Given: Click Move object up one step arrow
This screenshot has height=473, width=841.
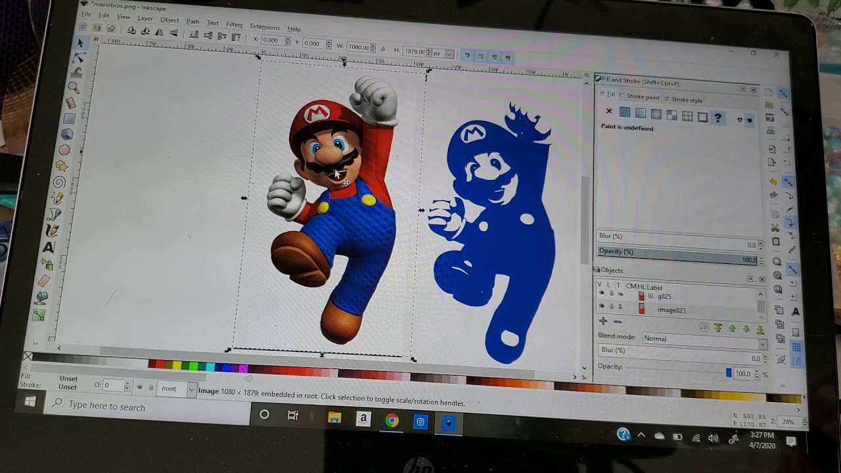Looking at the screenshot, I should coord(732,328).
